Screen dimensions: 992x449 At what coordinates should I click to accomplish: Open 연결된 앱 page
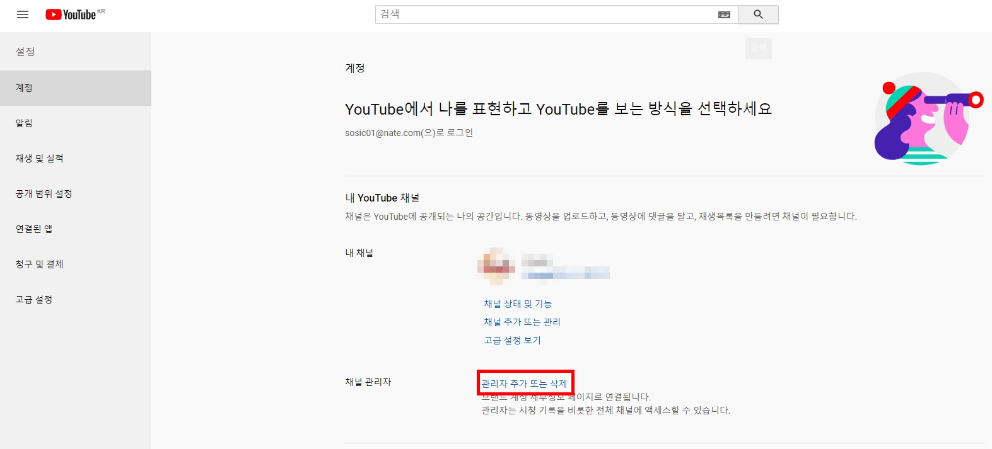click(76, 229)
